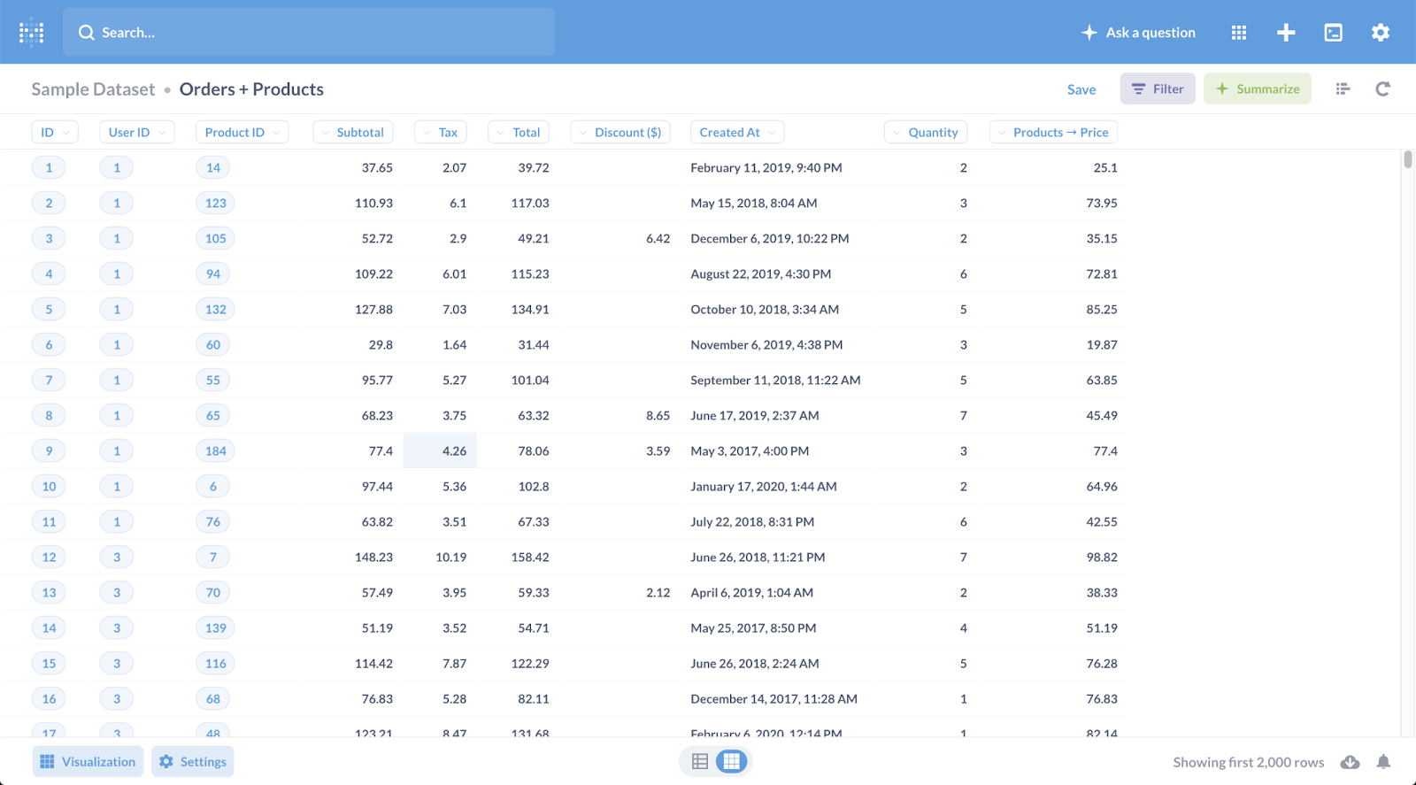This screenshot has height=785, width=1416.
Task: Open the Filter panel
Action: click(x=1158, y=89)
